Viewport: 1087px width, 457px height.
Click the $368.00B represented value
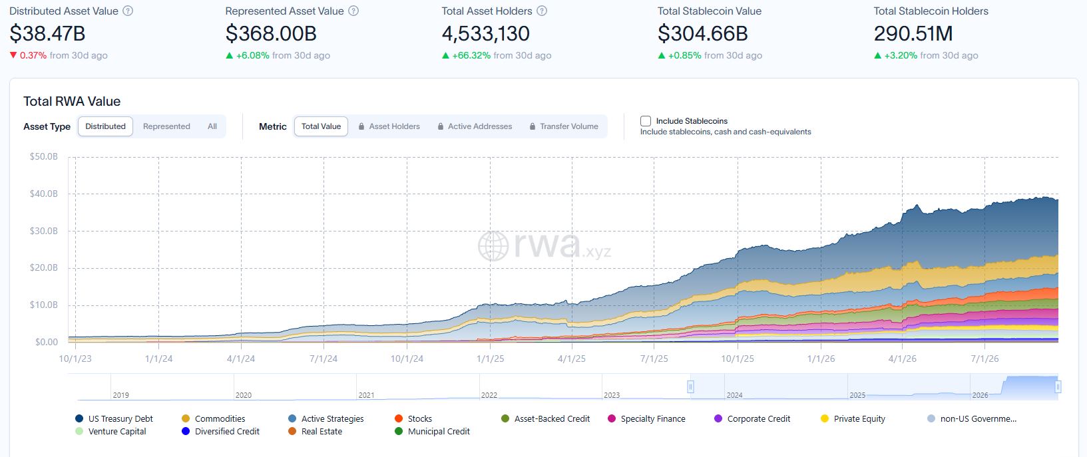[x=271, y=33]
